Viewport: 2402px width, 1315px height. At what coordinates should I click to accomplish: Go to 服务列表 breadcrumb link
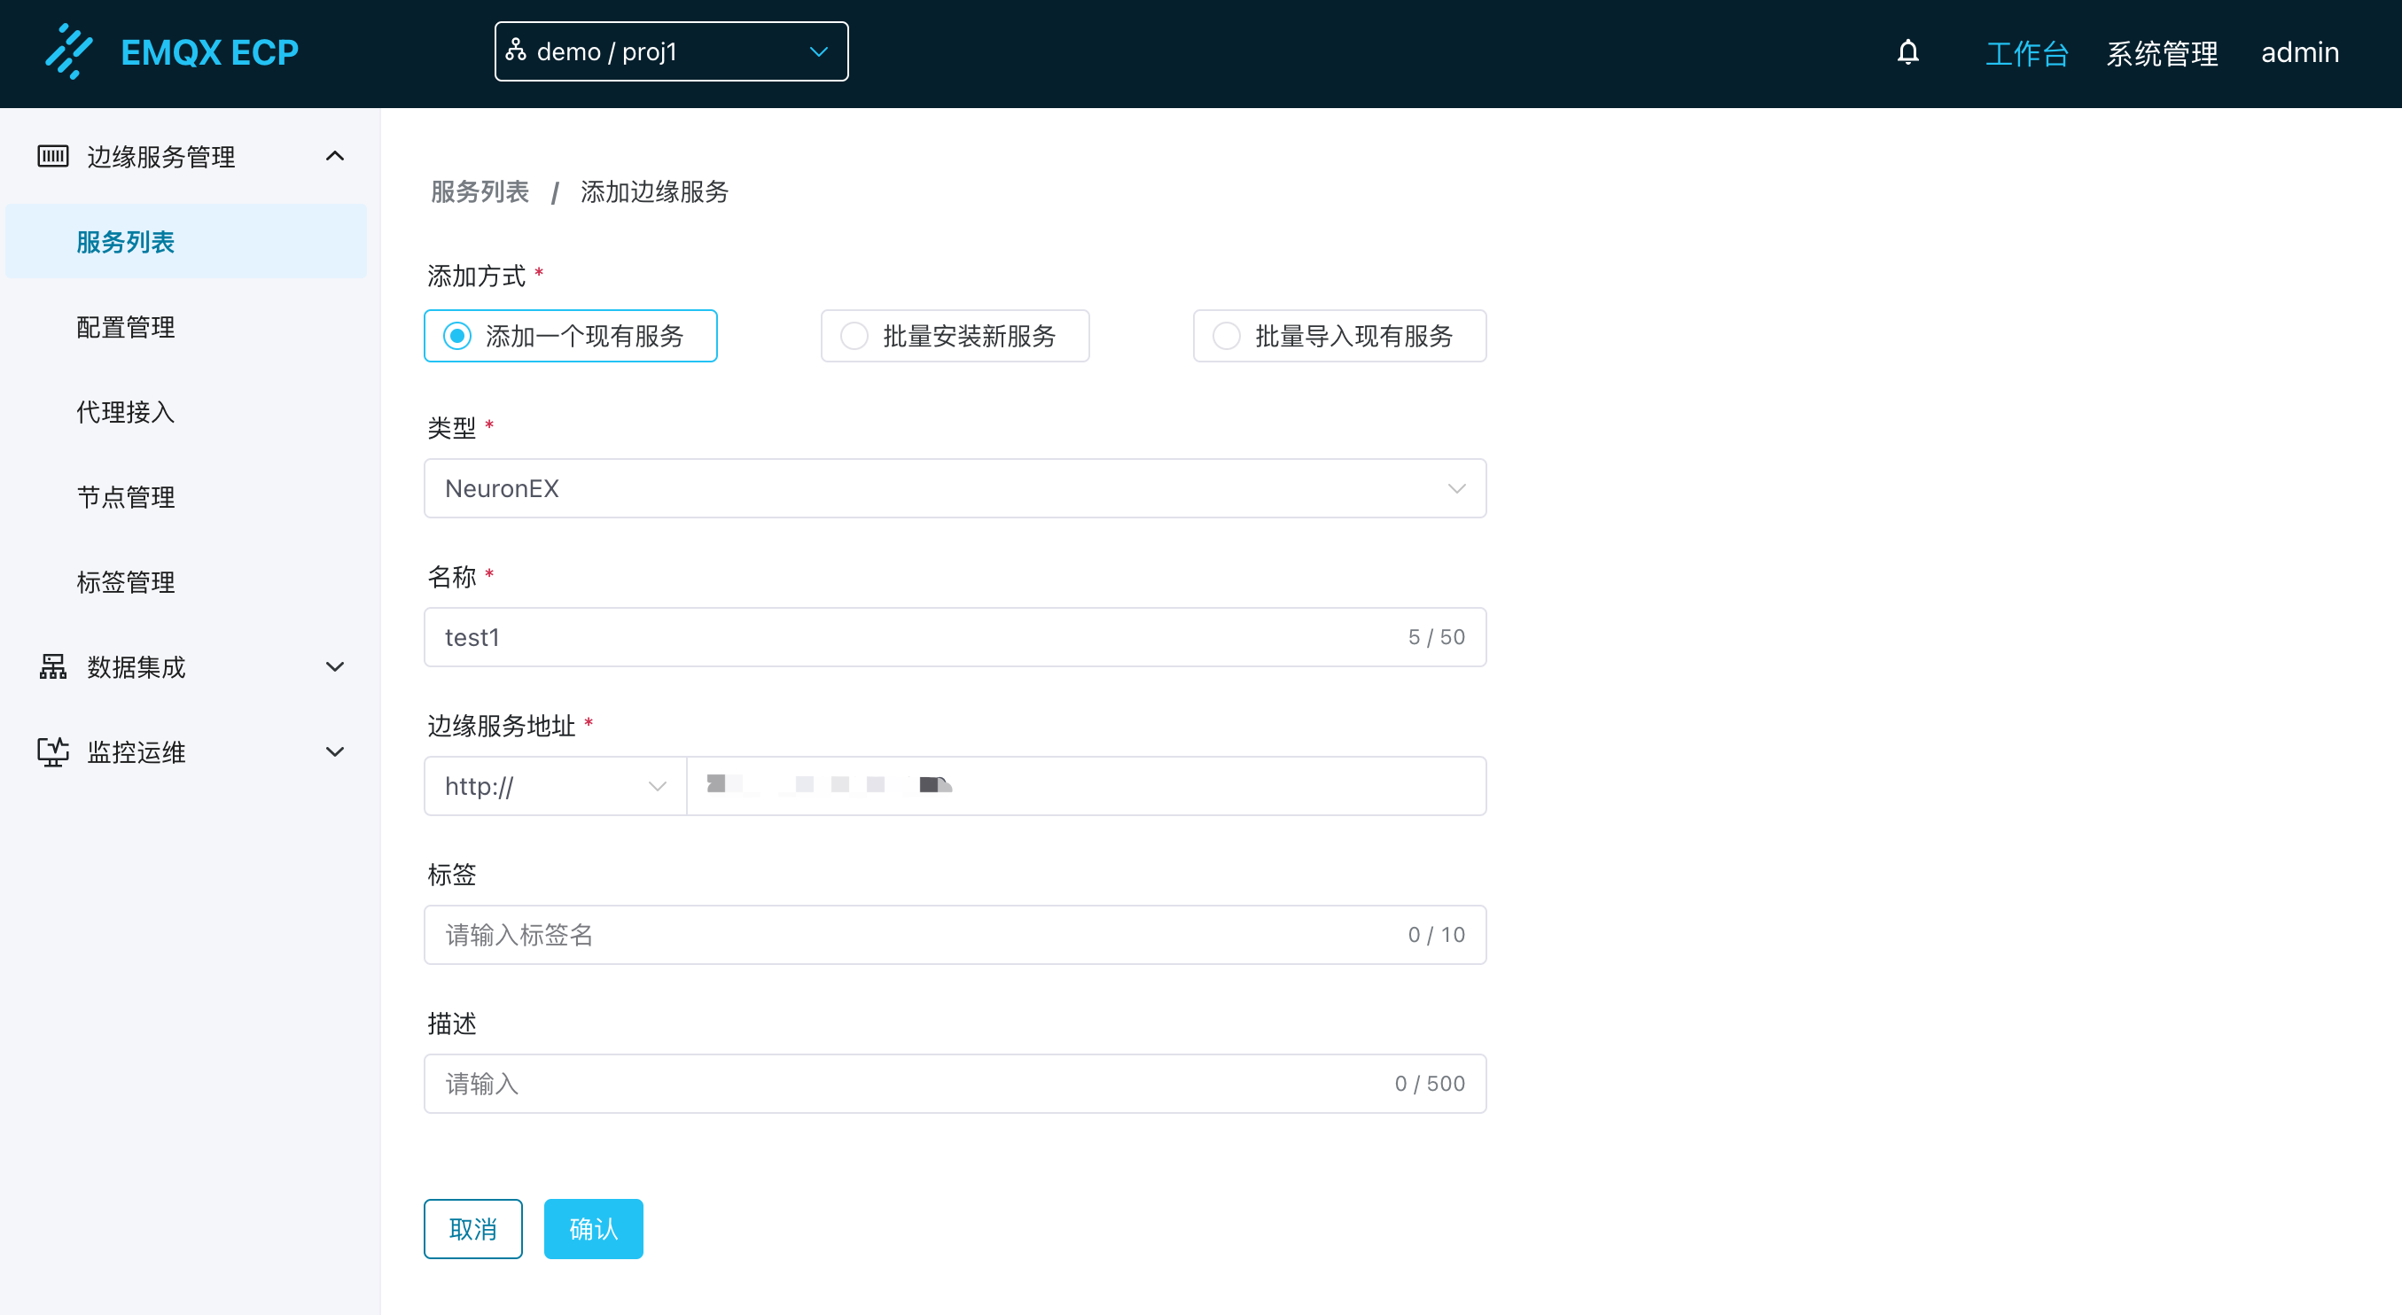tap(480, 192)
